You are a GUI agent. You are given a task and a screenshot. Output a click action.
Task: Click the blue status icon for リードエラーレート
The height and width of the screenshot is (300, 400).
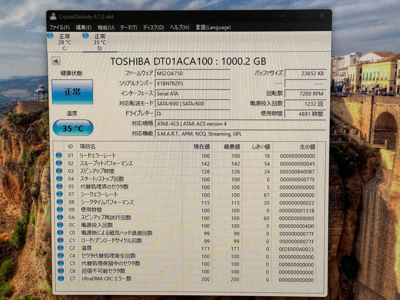click(59, 155)
